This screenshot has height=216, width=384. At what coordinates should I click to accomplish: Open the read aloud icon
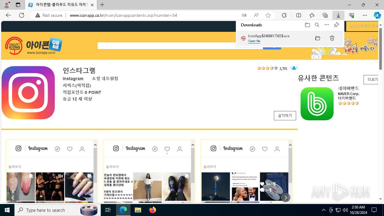tap(256, 15)
